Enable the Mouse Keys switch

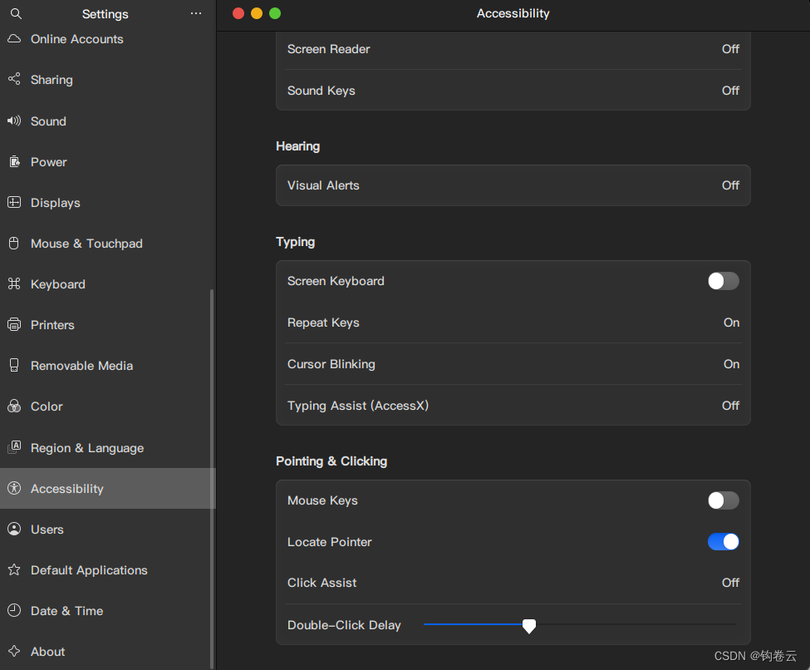(x=724, y=500)
